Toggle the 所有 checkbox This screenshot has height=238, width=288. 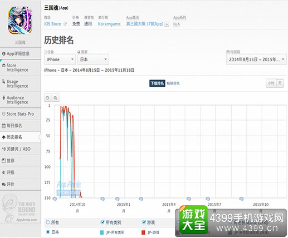(48, 222)
